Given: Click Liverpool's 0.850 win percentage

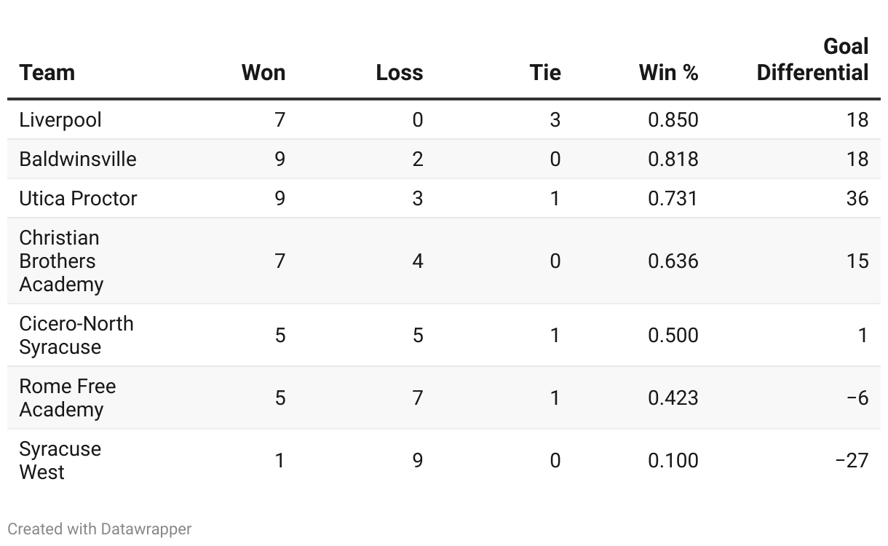Looking at the screenshot, I should (x=673, y=120).
